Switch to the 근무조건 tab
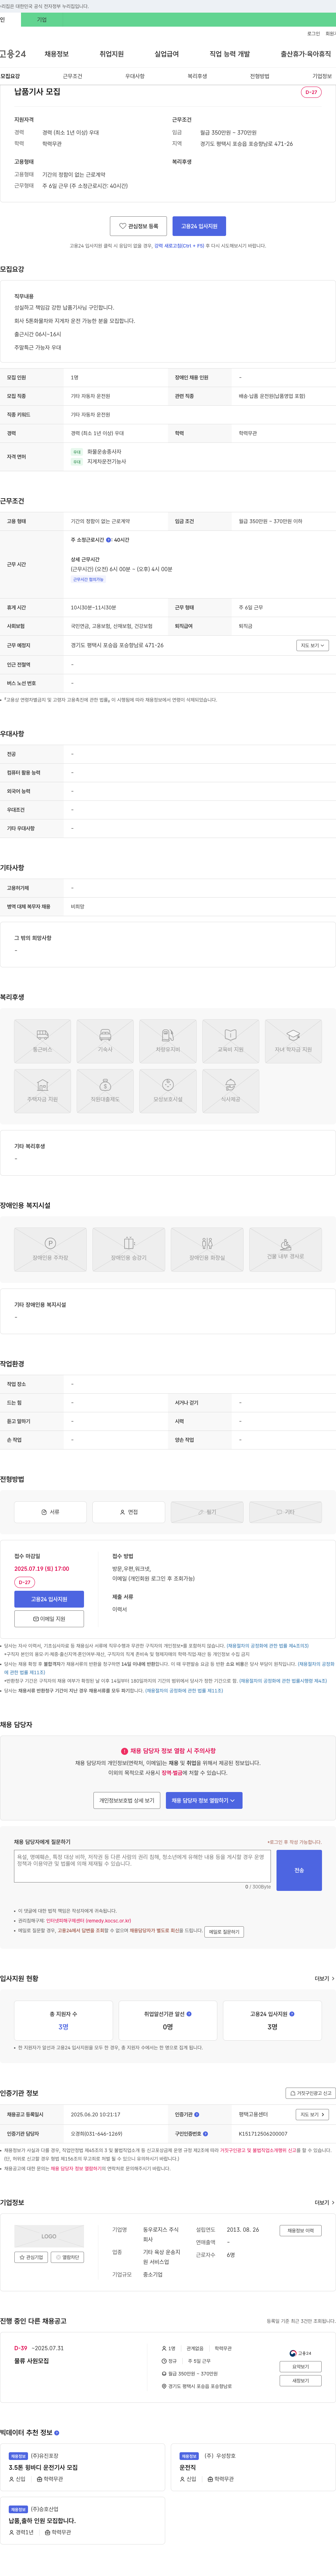This screenshot has width=336, height=2576. tap(73, 76)
